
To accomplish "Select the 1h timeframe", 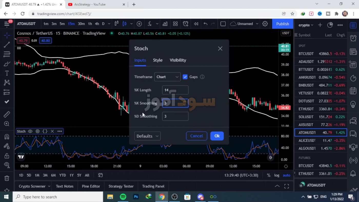I will tap(90, 24).
